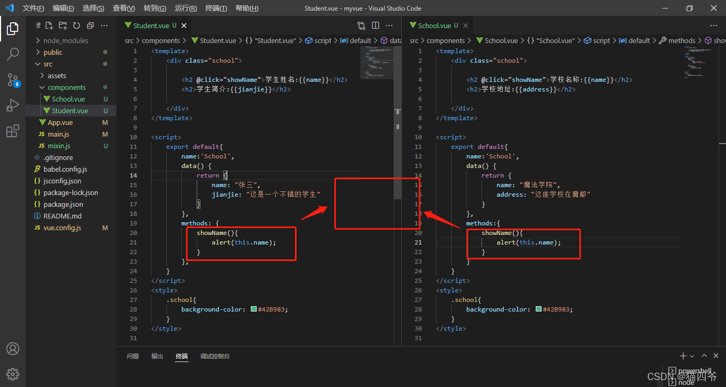Click methods breadcrumb in School.vue editor
Screen dimensions: 726x387
[x=677, y=40]
